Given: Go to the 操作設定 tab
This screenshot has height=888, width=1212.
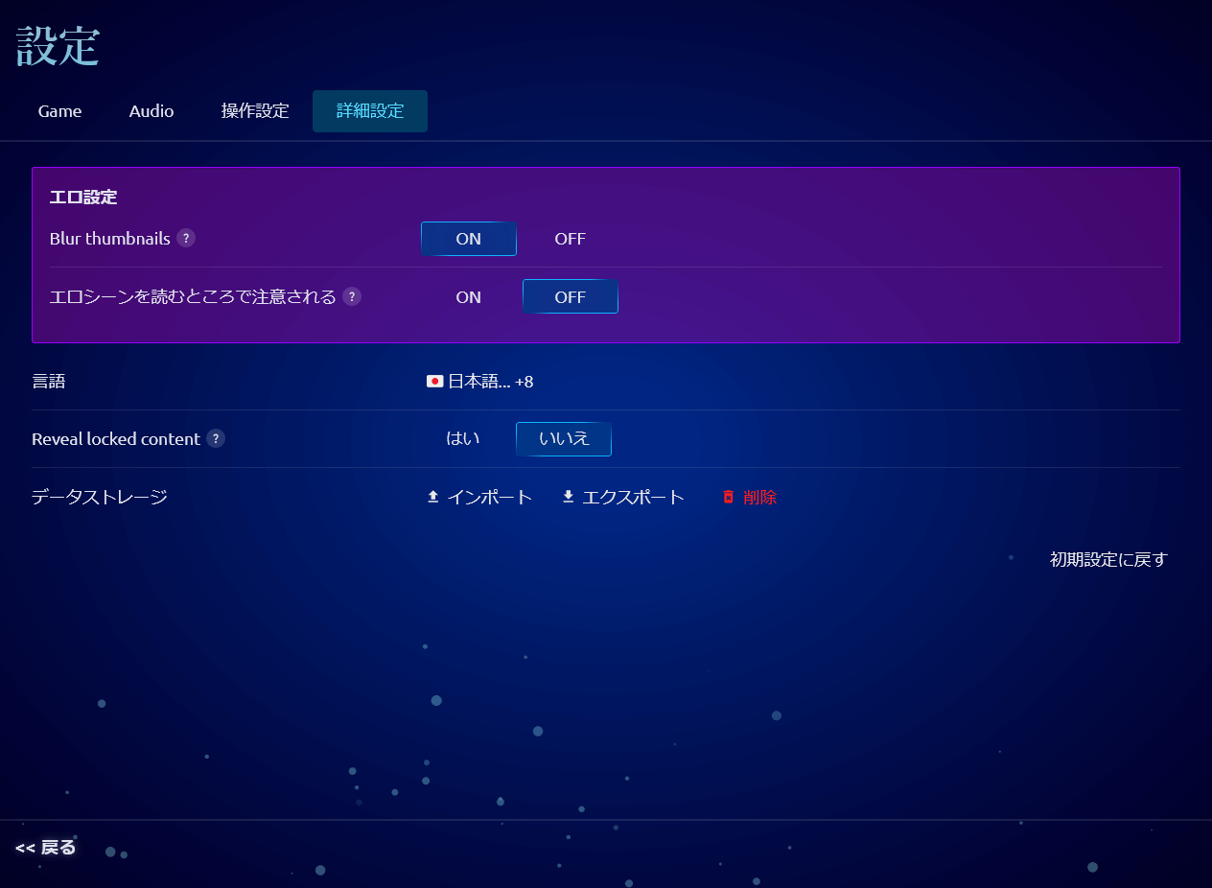Looking at the screenshot, I should (x=255, y=111).
